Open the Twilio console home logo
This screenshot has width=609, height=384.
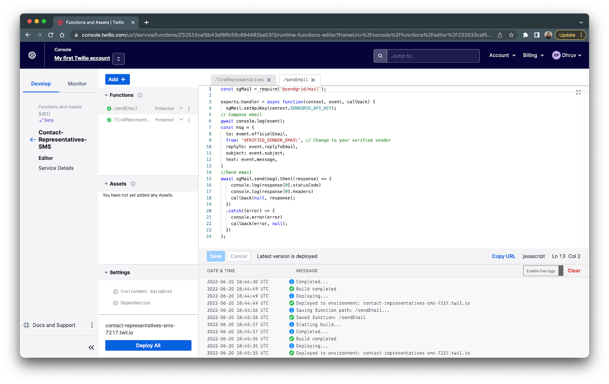coord(32,55)
